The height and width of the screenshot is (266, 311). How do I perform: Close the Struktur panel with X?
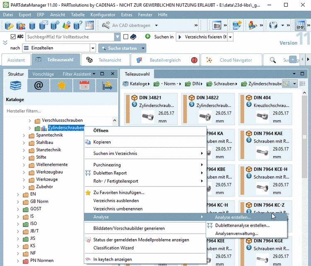tap(112, 74)
